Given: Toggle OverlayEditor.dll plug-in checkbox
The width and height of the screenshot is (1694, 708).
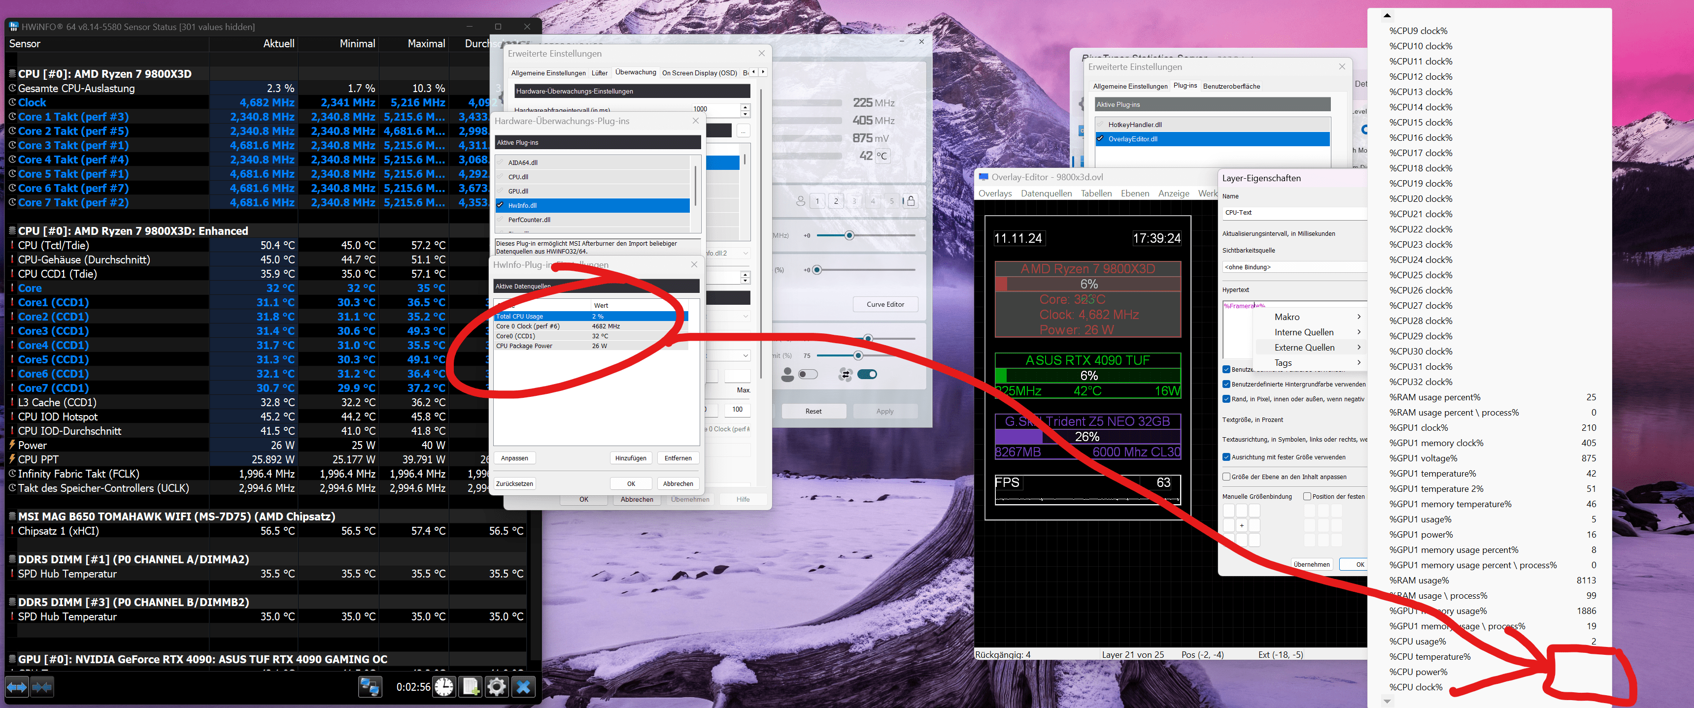Looking at the screenshot, I should (x=1100, y=139).
